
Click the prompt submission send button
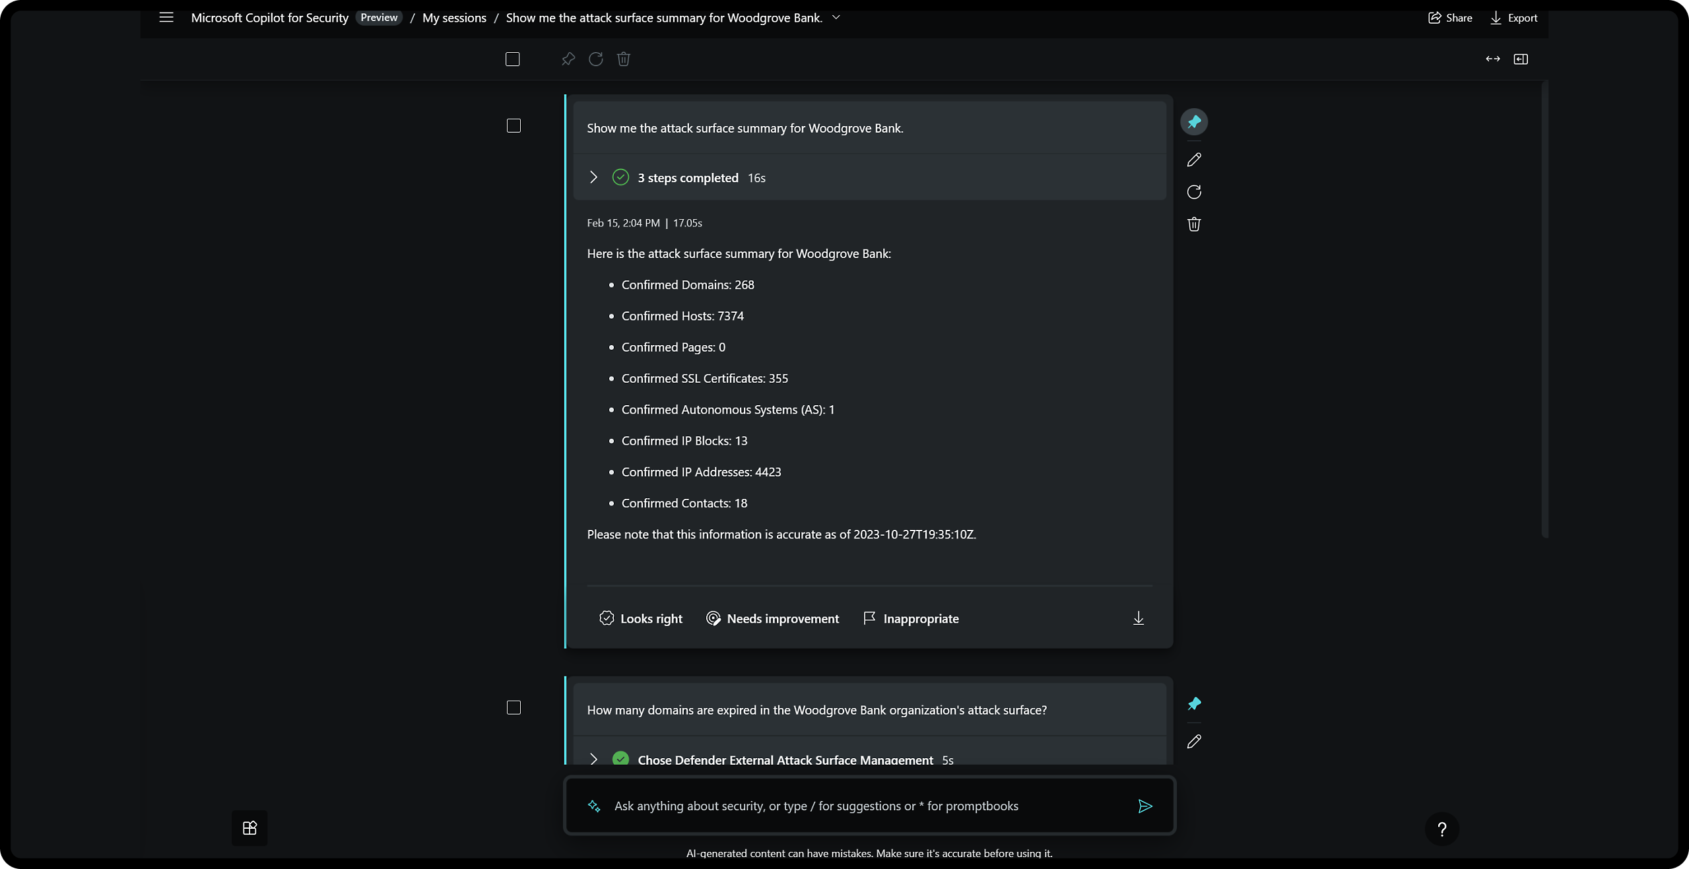(1145, 806)
